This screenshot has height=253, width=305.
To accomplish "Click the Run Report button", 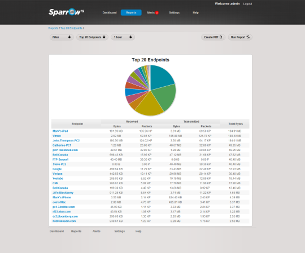I will [x=240, y=37].
